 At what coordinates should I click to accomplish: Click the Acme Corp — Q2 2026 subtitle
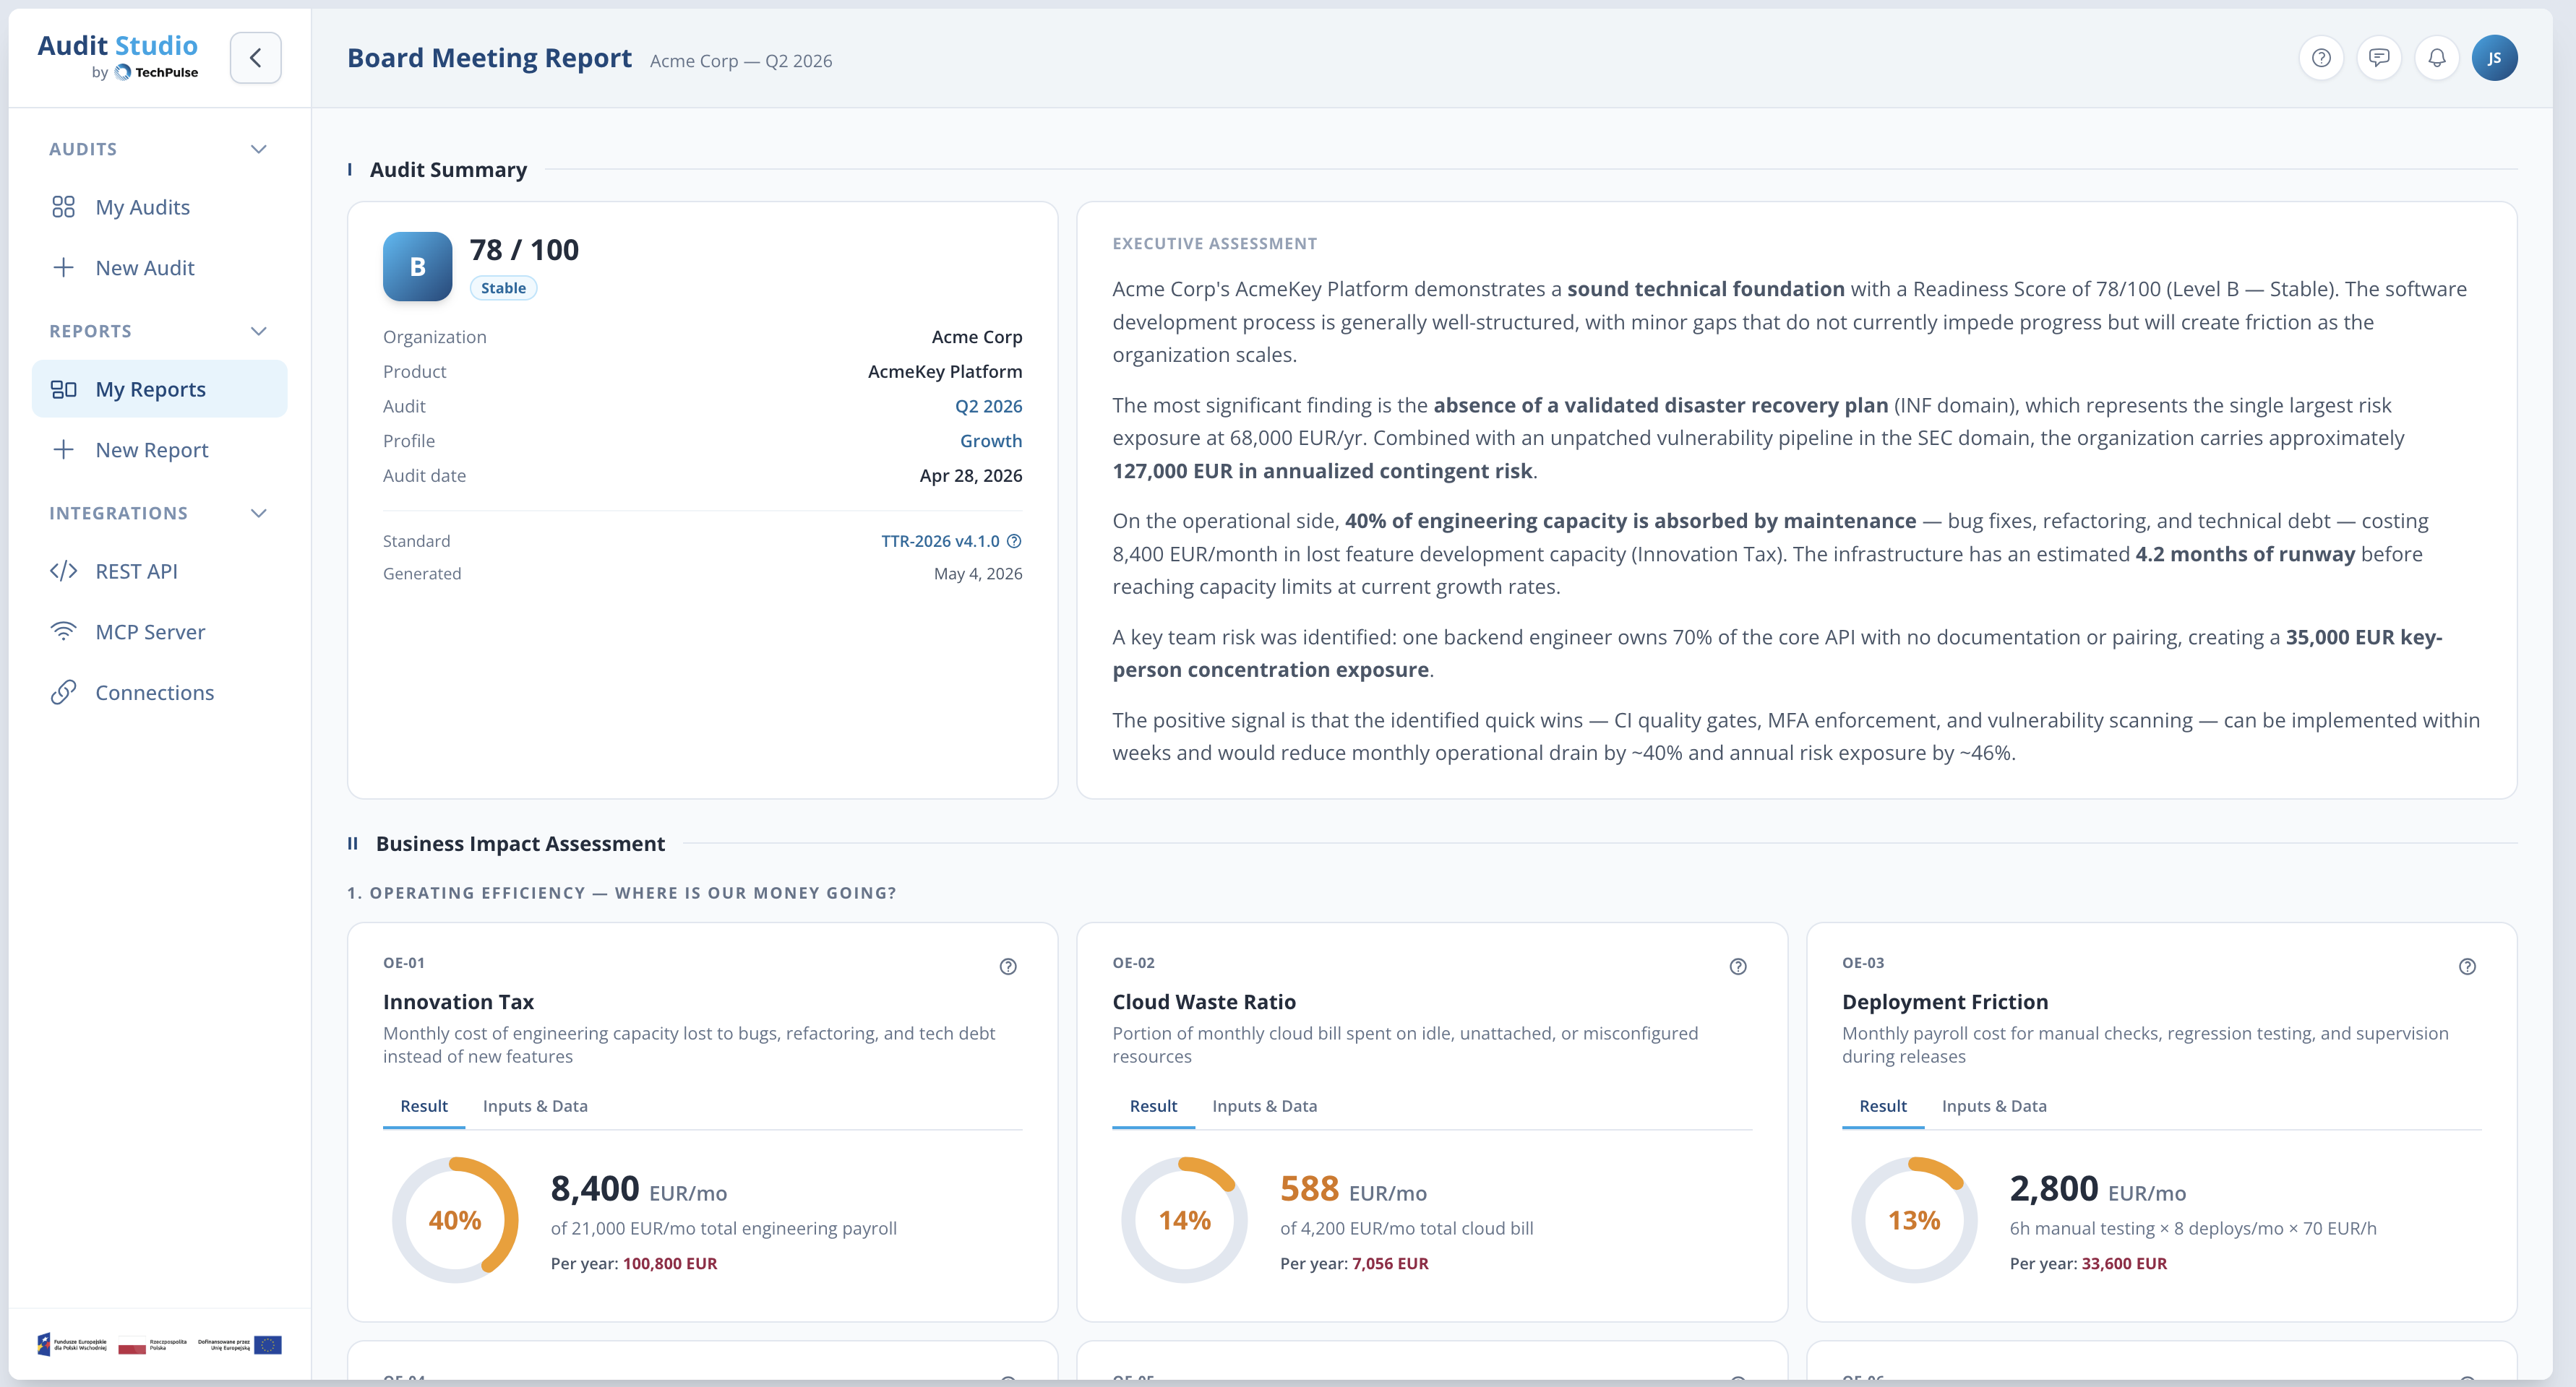coord(741,61)
